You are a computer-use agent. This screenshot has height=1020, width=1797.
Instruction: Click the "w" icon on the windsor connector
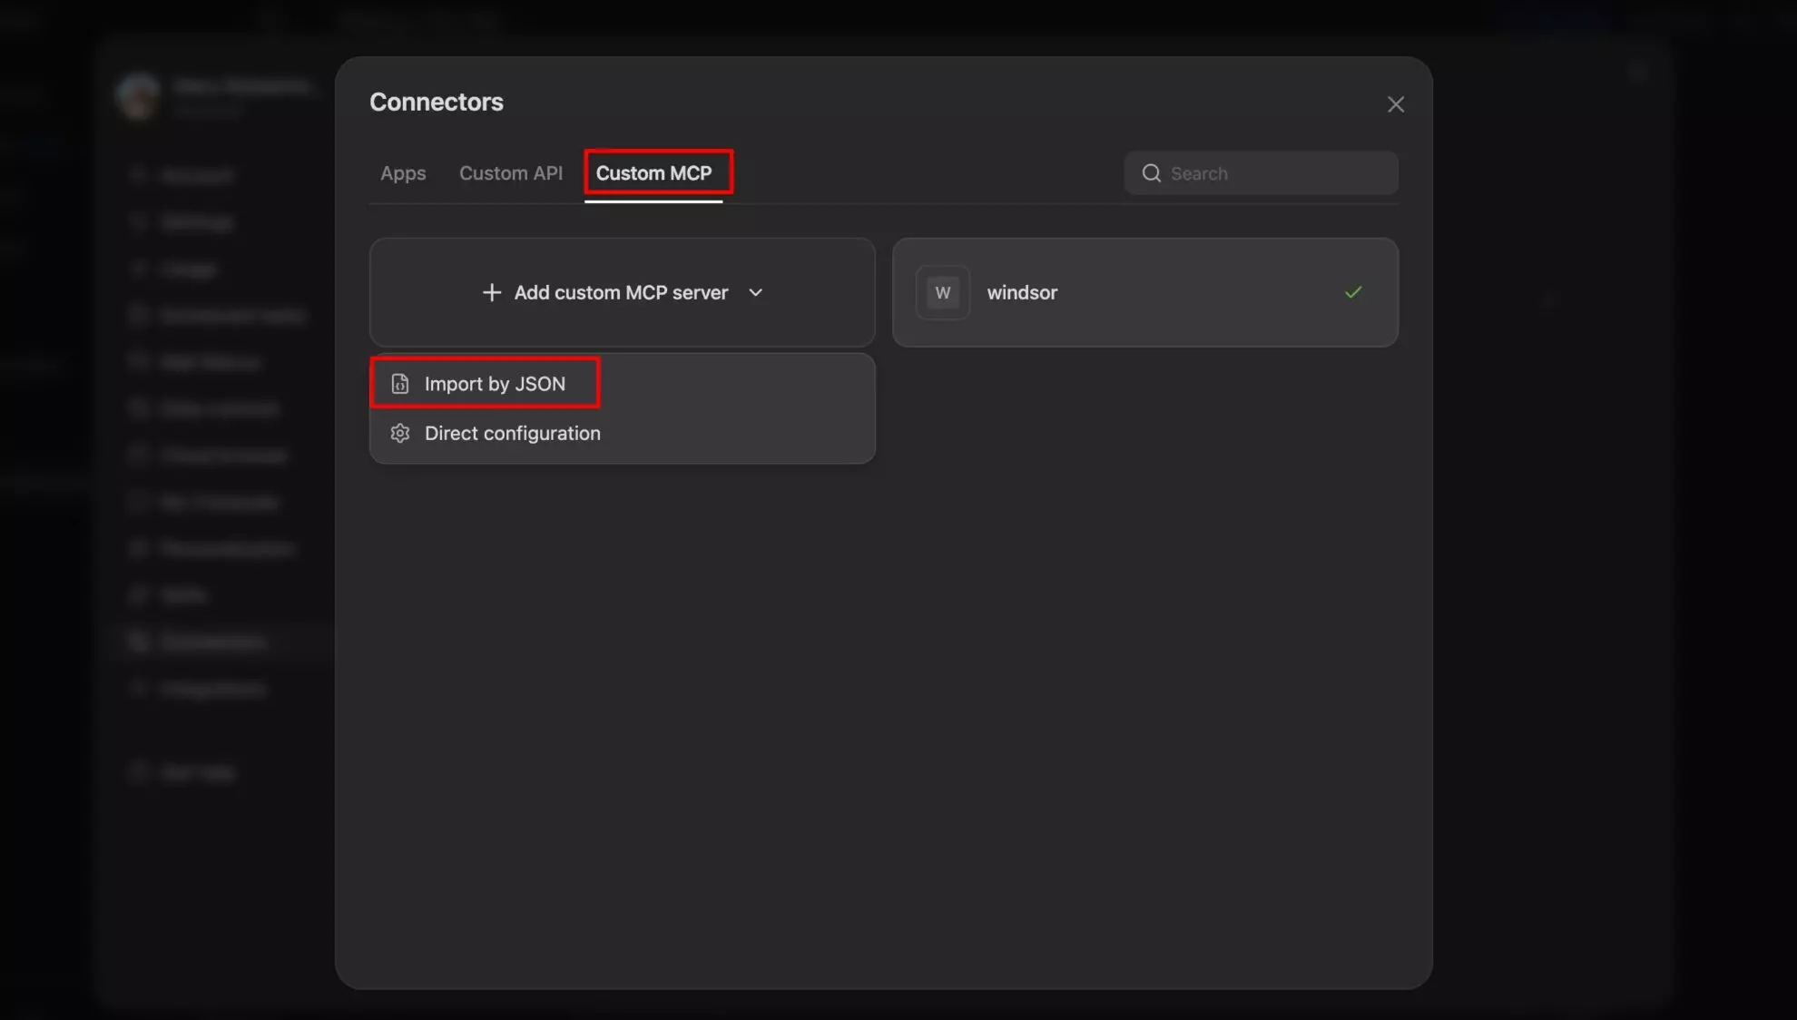coord(942,292)
